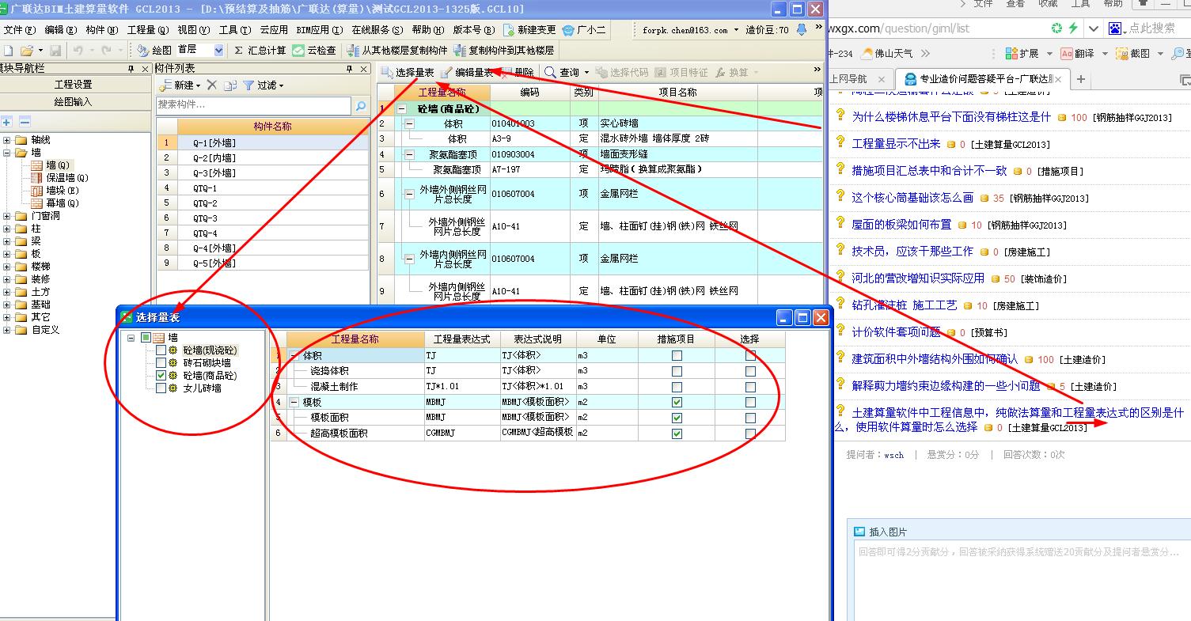Open the 新建 dropdown arrow in 构件列表
Image resolution: width=1191 pixels, height=621 pixels.
coord(198,85)
